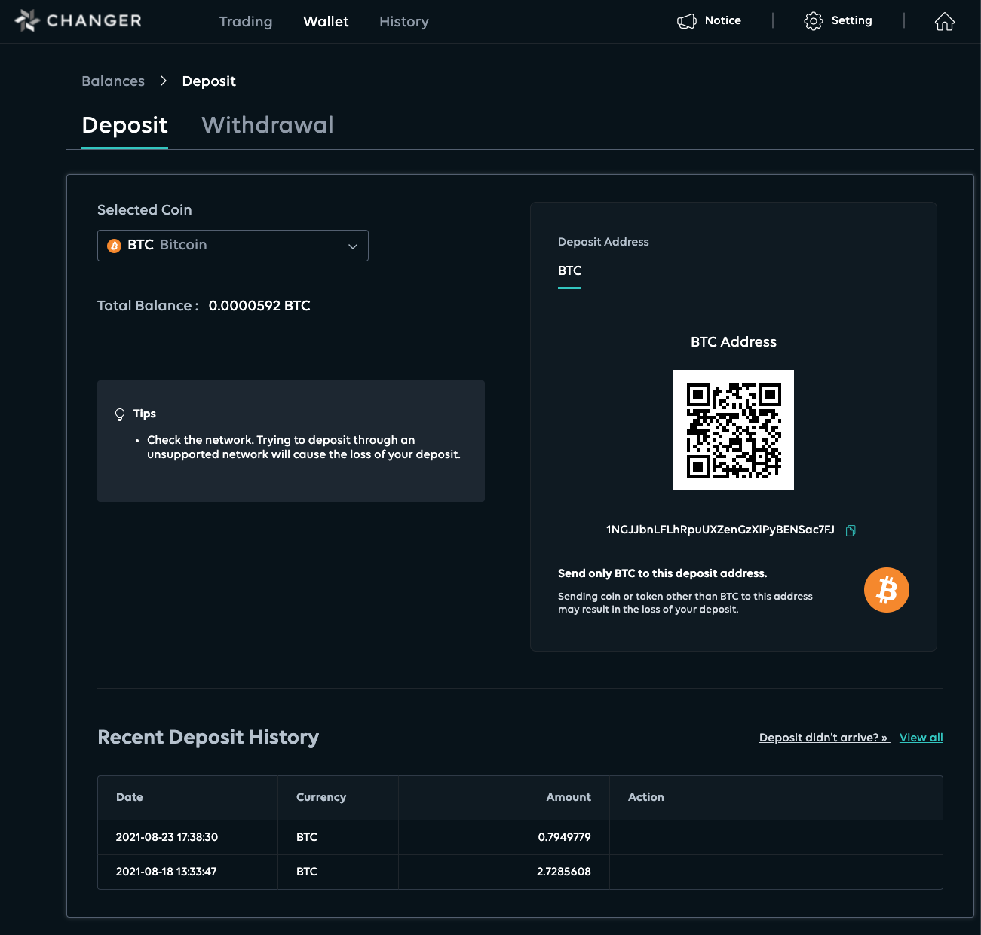Viewport: 981px width, 935px height.
Task: Open the Trading menu
Action: tap(246, 21)
